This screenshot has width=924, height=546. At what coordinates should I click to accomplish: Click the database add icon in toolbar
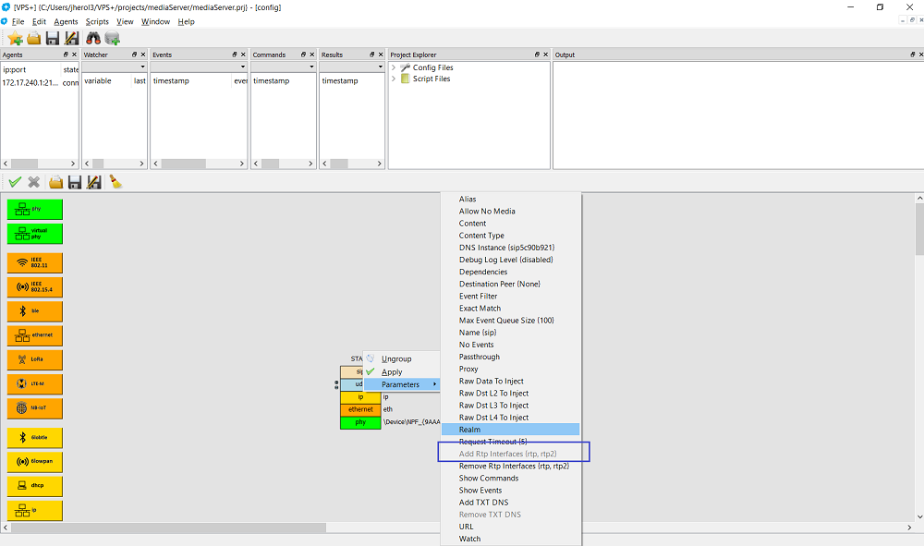tap(113, 38)
